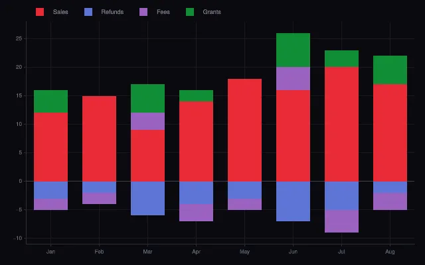This screenshot has width=425, height=265.
Task: Click the Aug x-axis label
Action: point(390,252)
